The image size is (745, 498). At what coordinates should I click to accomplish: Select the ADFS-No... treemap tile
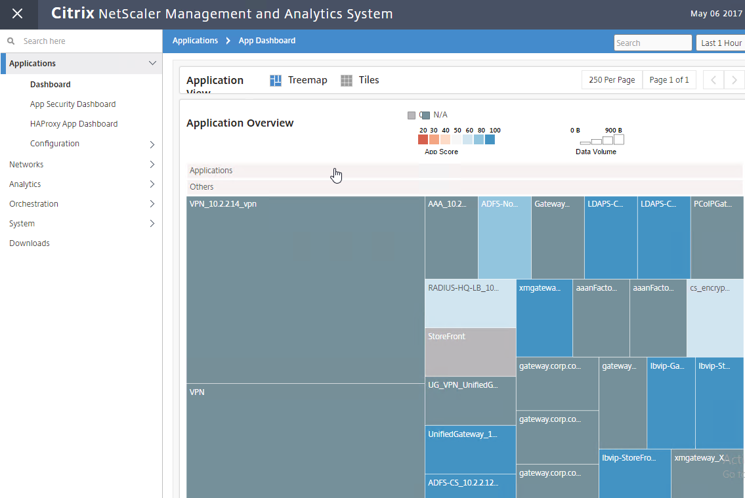pos(505,238)
